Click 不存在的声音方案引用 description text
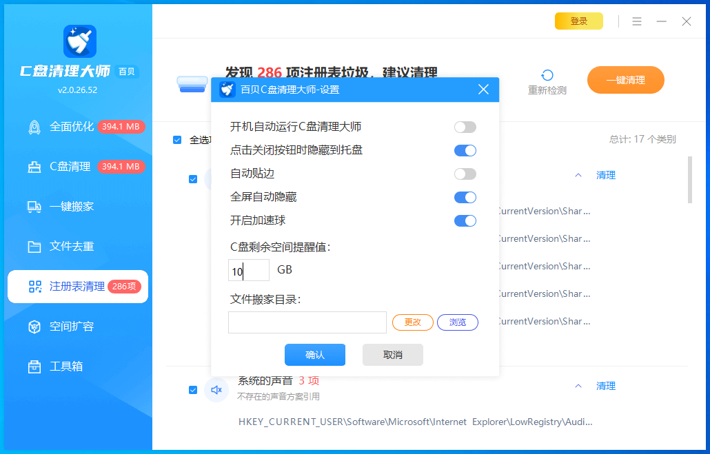This screenshot has height=454, width=710. (278, 397)
